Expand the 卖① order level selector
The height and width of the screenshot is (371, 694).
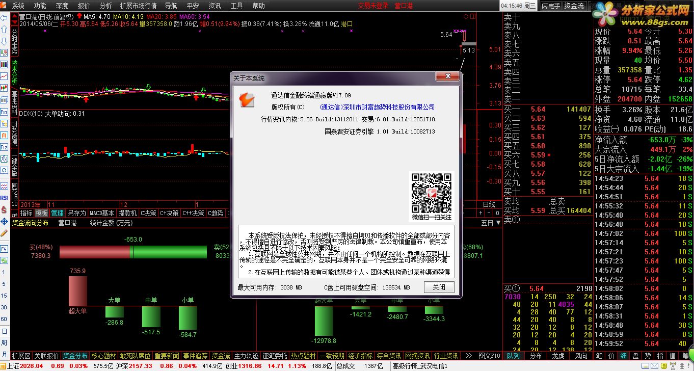512,220
